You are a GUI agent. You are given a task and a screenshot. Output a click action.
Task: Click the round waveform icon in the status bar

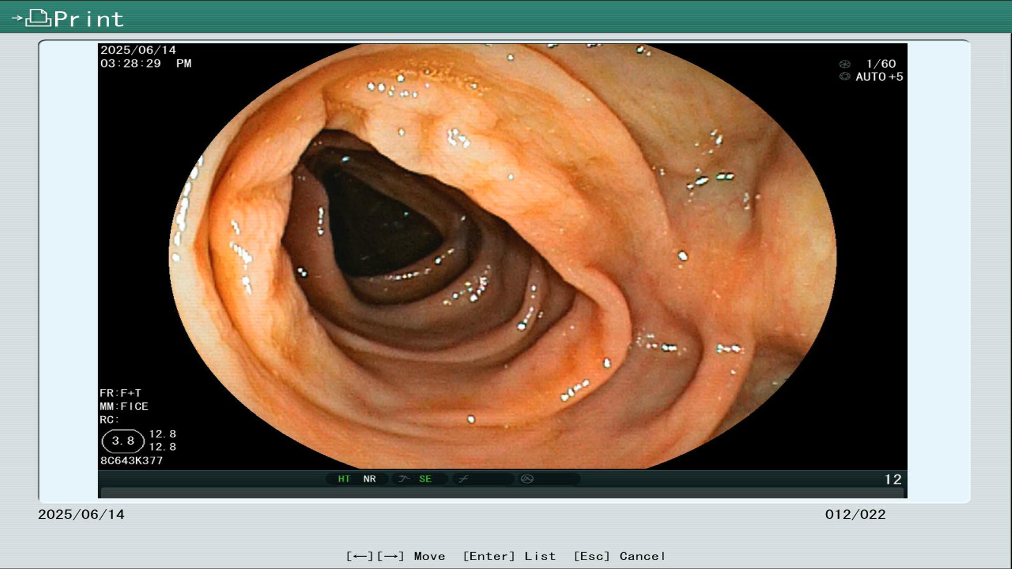click(527, 479)
